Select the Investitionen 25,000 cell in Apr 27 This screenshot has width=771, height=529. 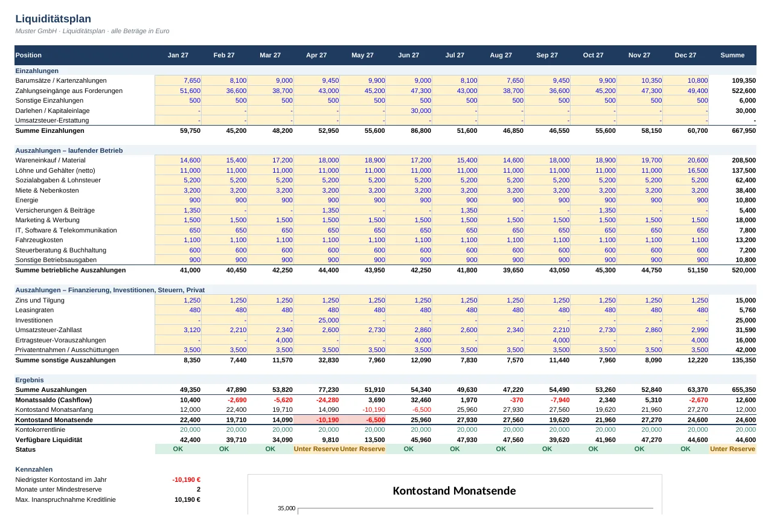pos(316,320)
